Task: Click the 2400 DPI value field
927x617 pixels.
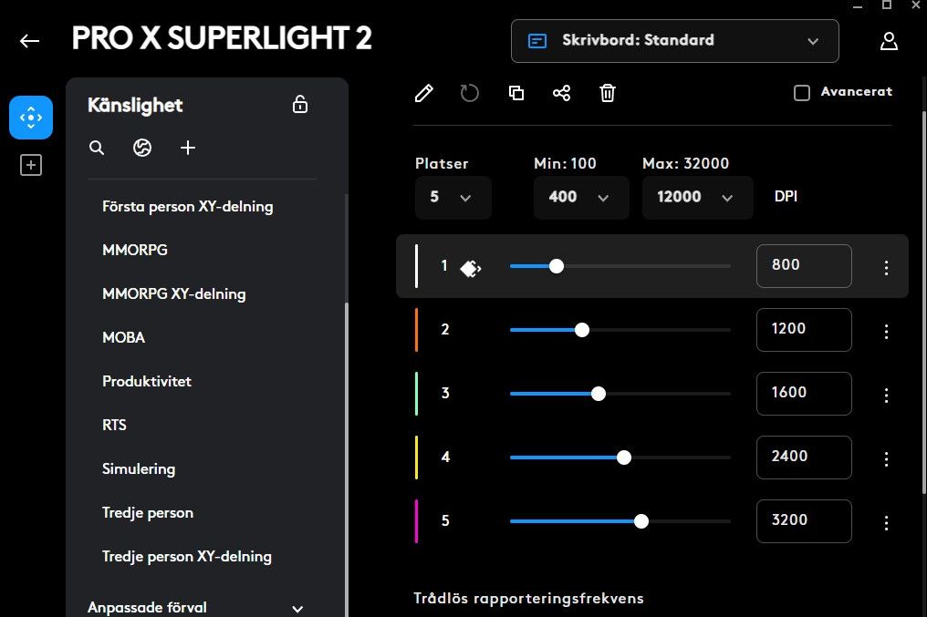Action: coord(804,458)
